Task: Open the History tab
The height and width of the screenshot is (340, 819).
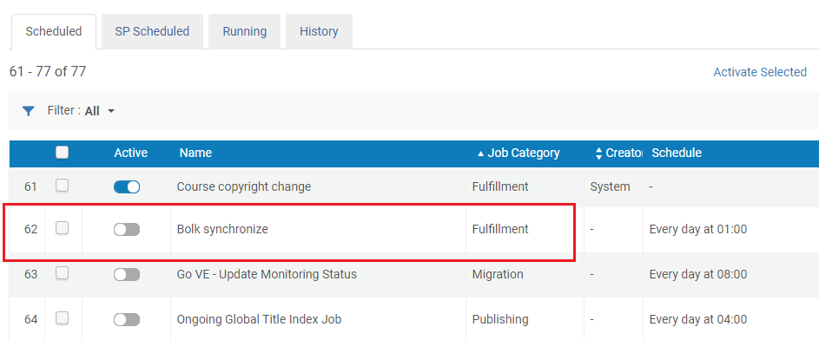Action: point(319,31)
